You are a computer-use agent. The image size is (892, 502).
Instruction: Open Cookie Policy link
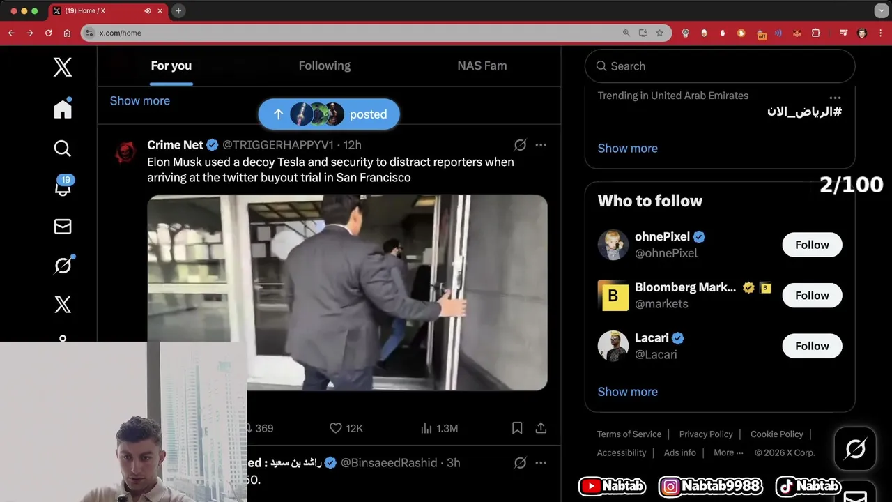click(777, 434)
